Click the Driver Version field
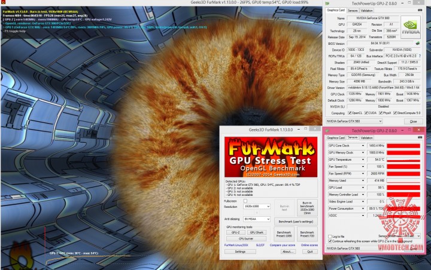This screenshot has width=431, height=270. (384, 88)
